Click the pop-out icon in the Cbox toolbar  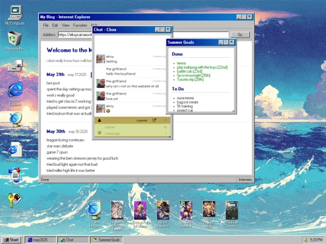(155, 120)
